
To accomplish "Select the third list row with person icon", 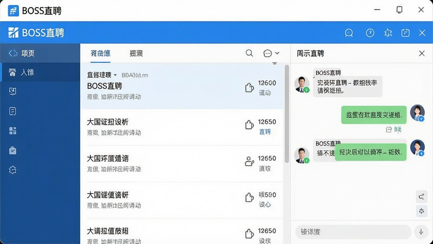I will (x=182, y=164).
